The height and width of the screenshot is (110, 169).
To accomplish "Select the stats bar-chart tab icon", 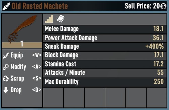I will coord(49,19).
